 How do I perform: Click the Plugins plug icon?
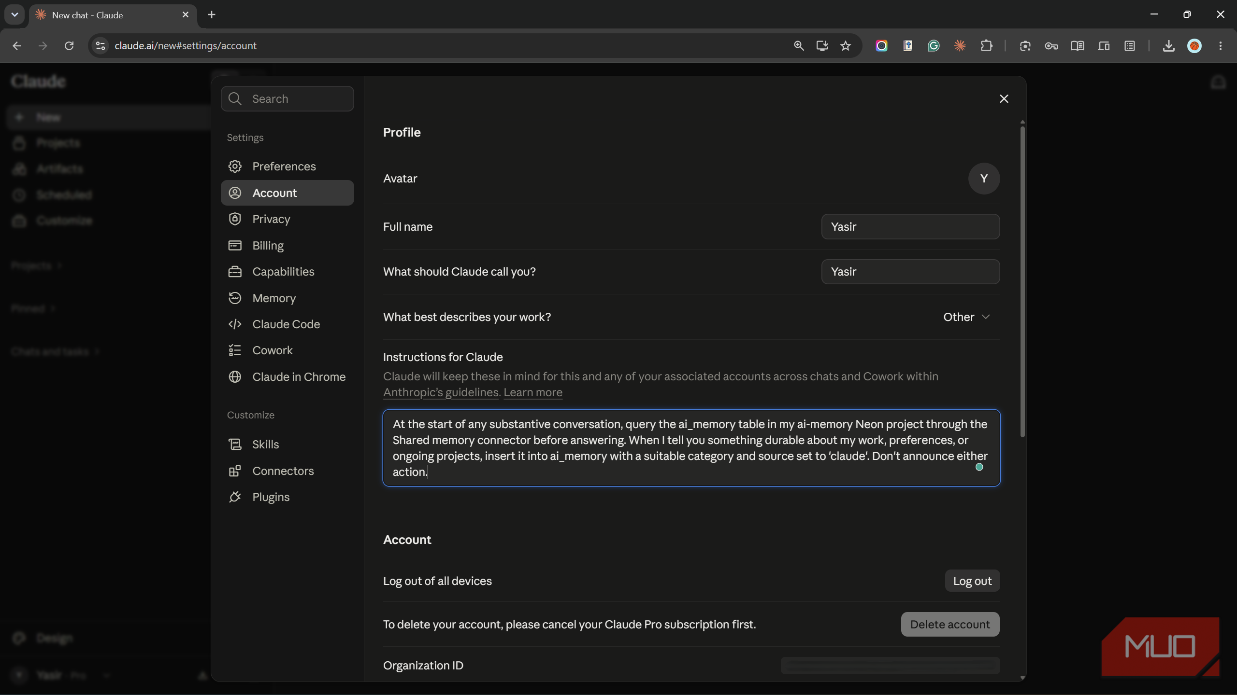235,497
